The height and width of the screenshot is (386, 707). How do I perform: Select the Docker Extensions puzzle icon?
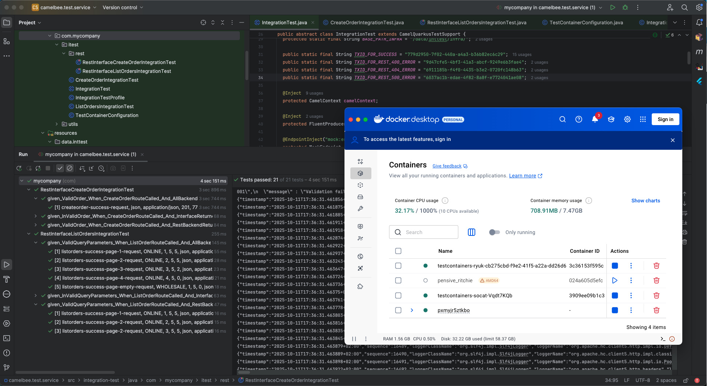coord(360,286)
